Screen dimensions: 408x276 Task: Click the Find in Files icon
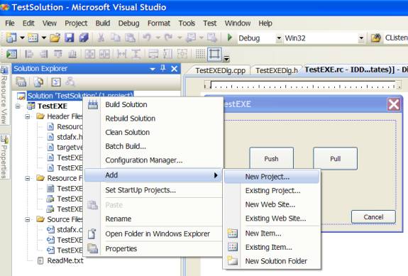click(376, 38)
